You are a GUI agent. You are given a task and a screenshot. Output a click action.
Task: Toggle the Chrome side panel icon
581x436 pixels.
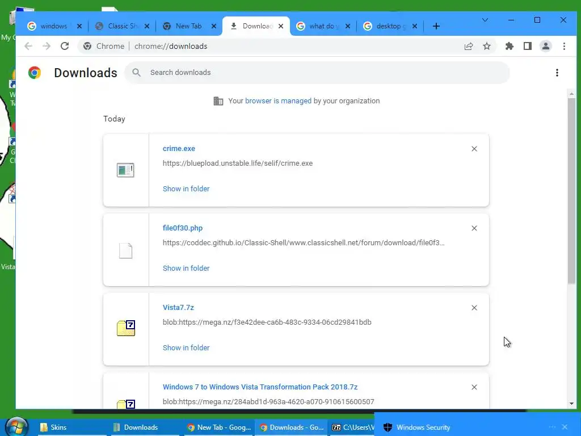pos(528,46)
